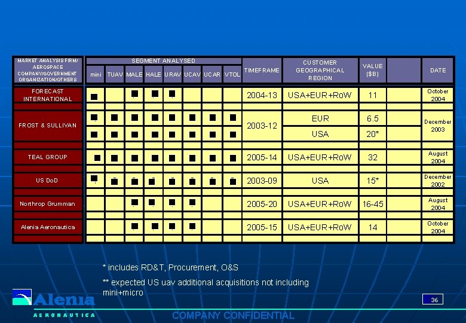Click the black marker in US DoD's UCAR cell

pos(213,181)
